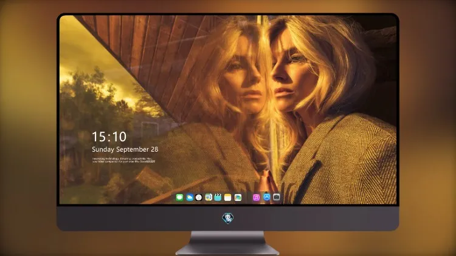Open the green Messages app in dock
The image size is (456, 256).
coord(179,197)
